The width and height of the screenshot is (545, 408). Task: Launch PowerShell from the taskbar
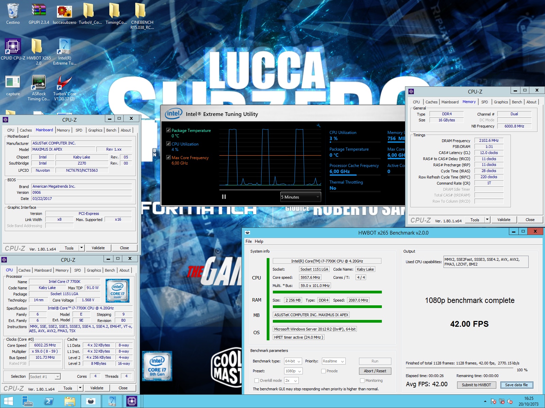click(48, 402)
